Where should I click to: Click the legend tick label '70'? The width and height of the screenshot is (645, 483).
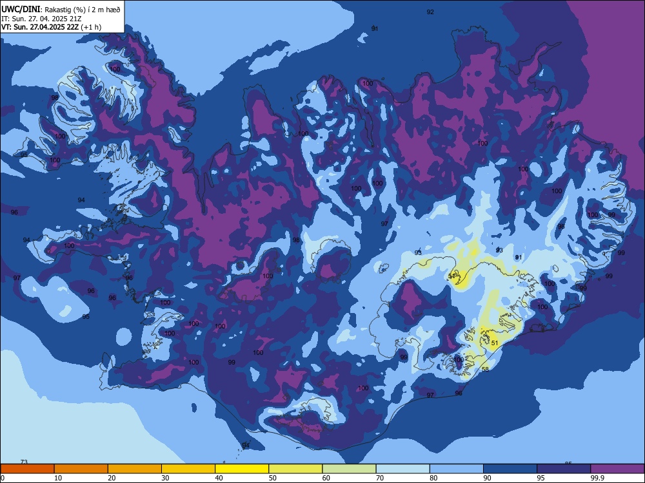pyautogui.click(x=380, y=478)
